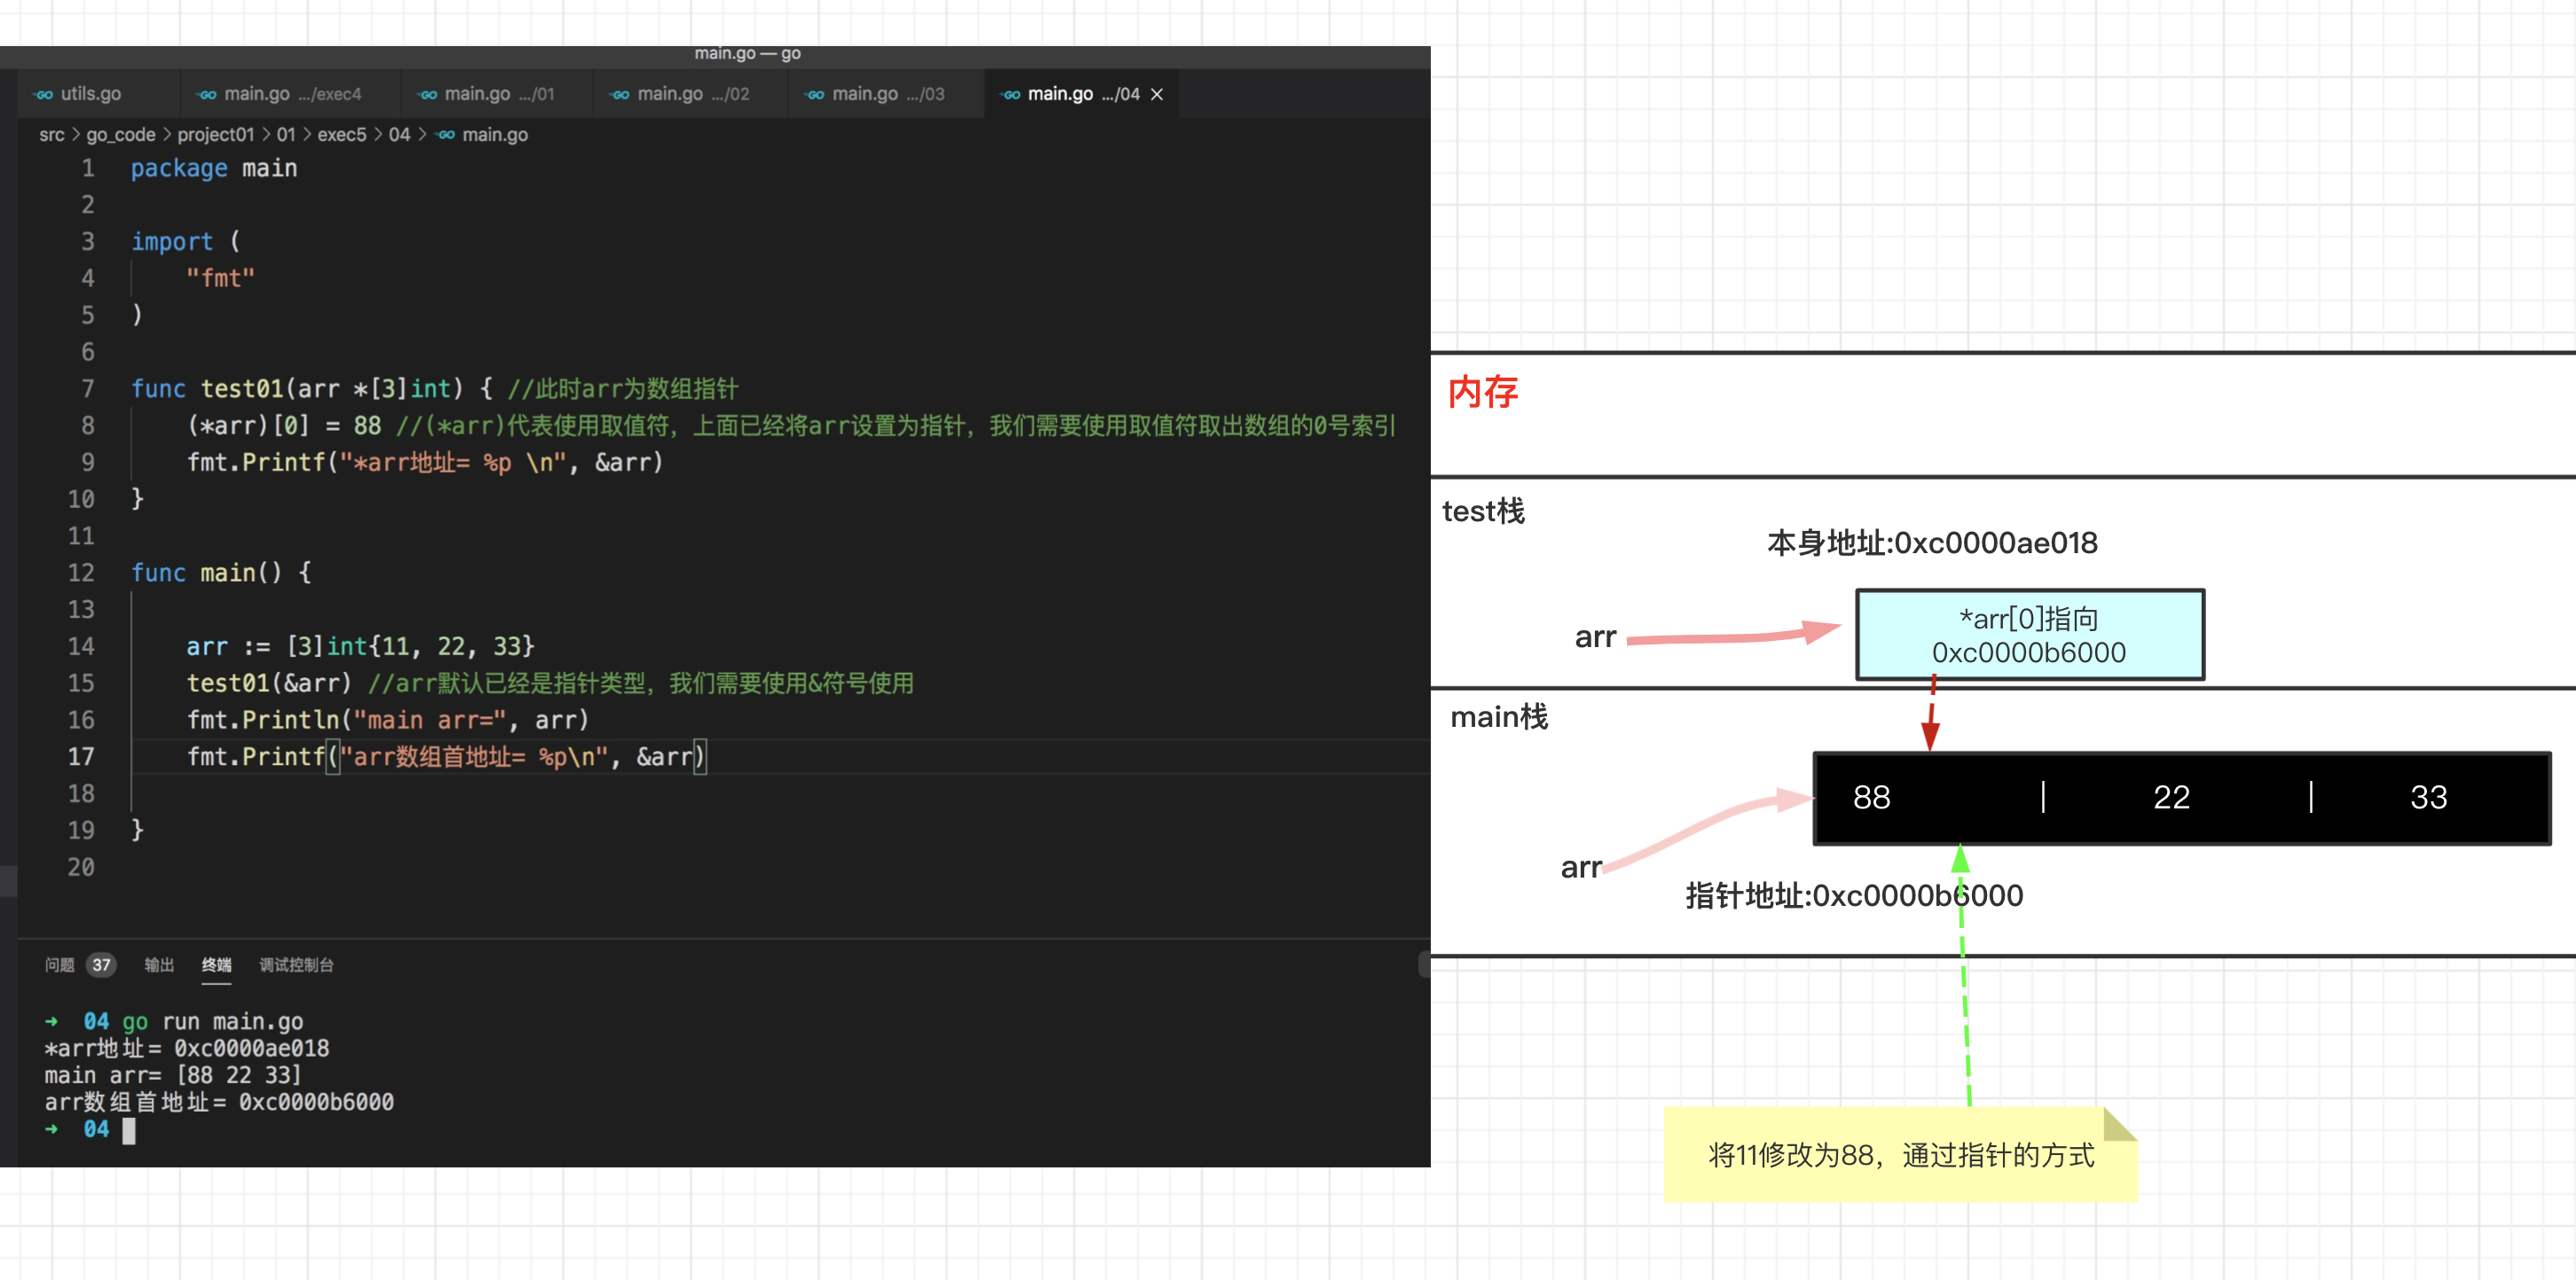Switch to the utils.go tab
The image size is (2576, 1280).
coord(90,94)
